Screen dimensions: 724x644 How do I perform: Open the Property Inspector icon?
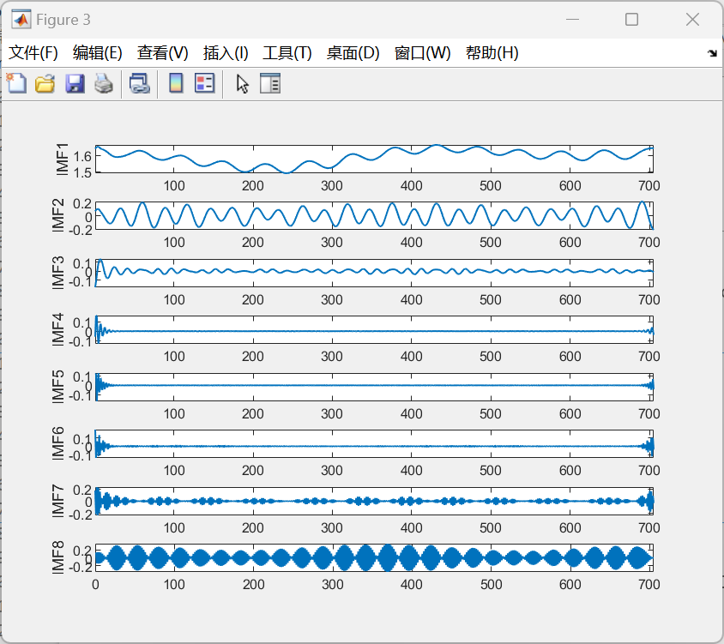click(270, 83)
